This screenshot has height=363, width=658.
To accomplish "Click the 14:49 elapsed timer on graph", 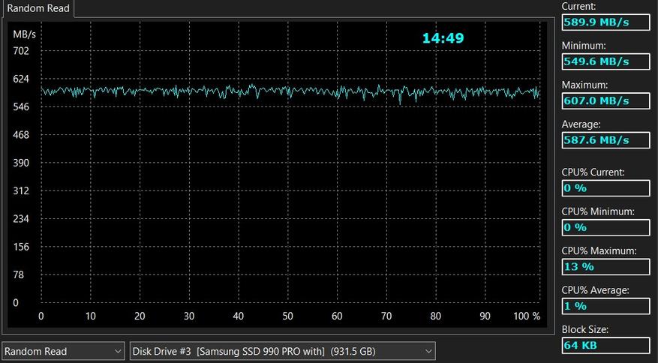I will pyautogui.click(x=443, y=37).
